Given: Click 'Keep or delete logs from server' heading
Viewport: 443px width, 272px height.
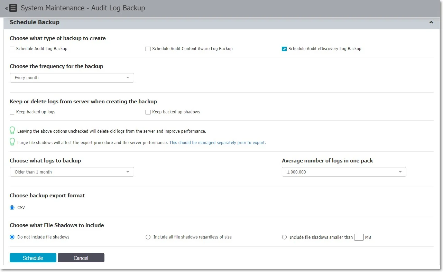Looking at the screenshot, I should [x=83, y=101].
